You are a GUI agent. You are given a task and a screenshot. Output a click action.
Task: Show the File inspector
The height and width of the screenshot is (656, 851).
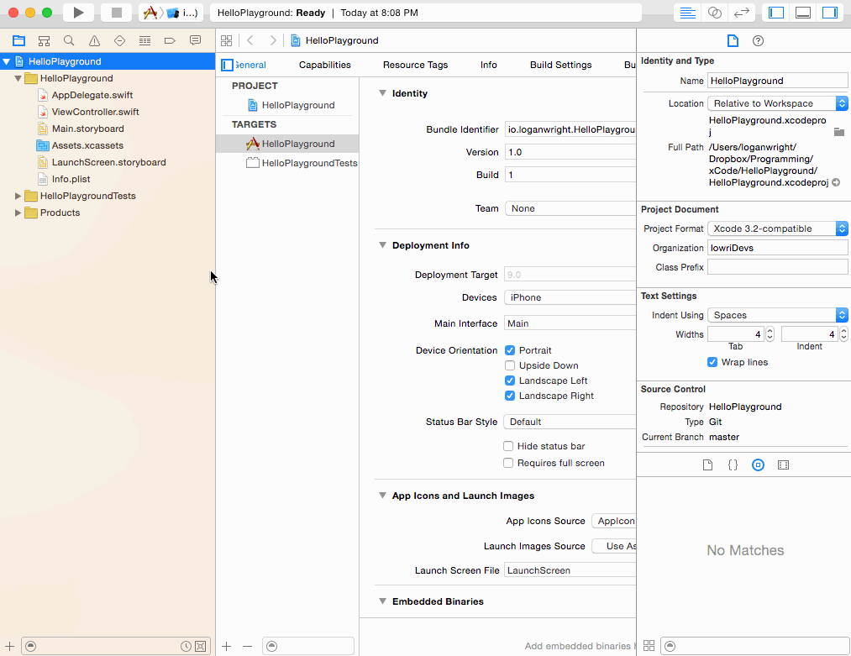(x=733, y=40)
